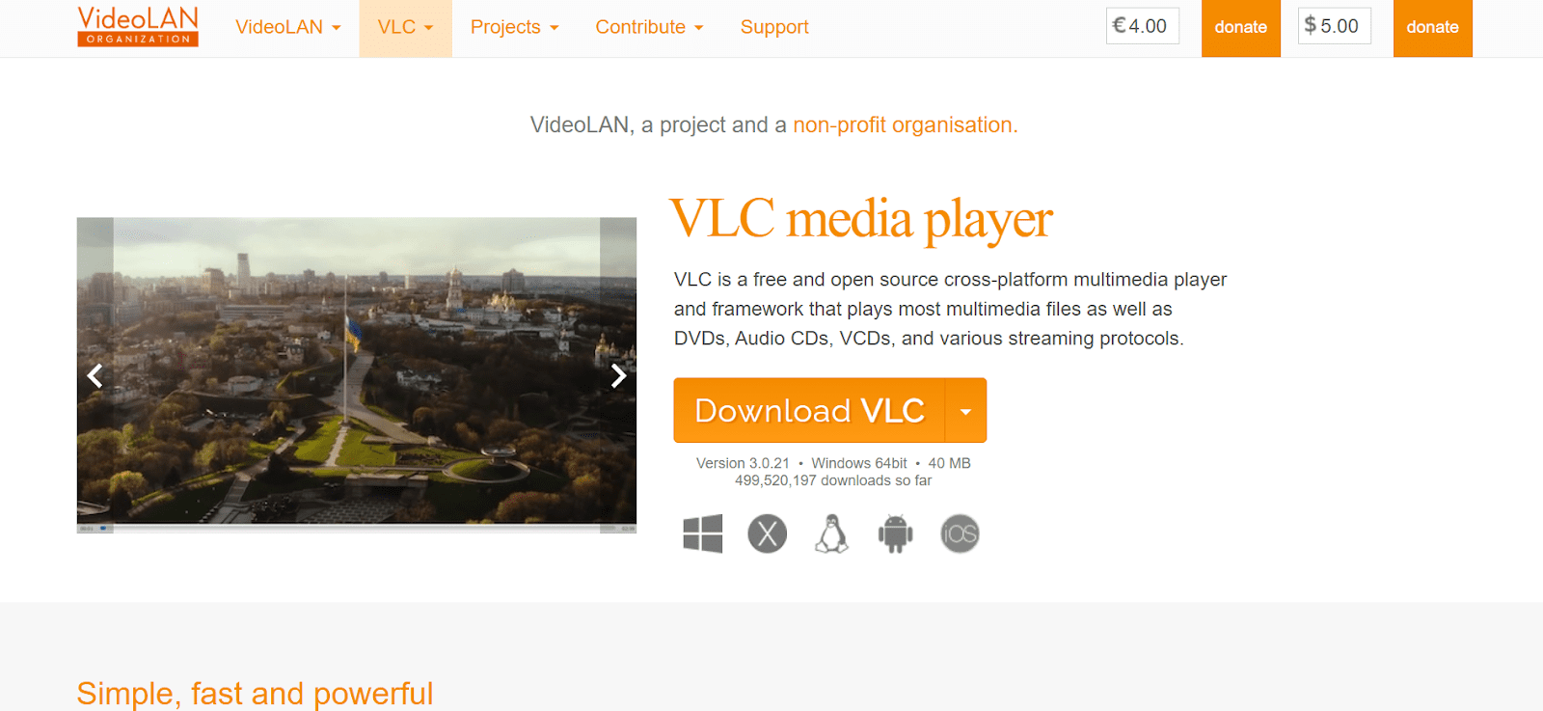Click the VideoLAN Organization logo
1543x711 pixels.
point(138,26)
